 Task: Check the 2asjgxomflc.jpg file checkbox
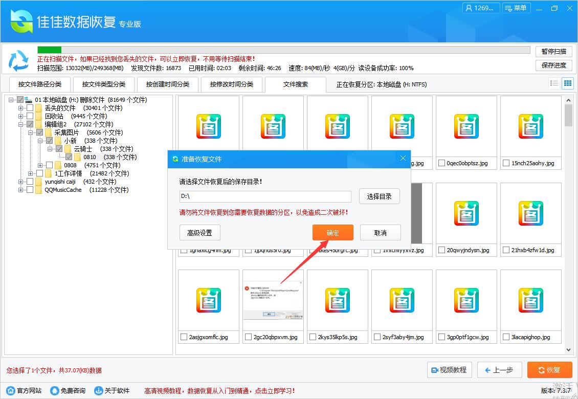pyautogui.click(x=184, y=337)
